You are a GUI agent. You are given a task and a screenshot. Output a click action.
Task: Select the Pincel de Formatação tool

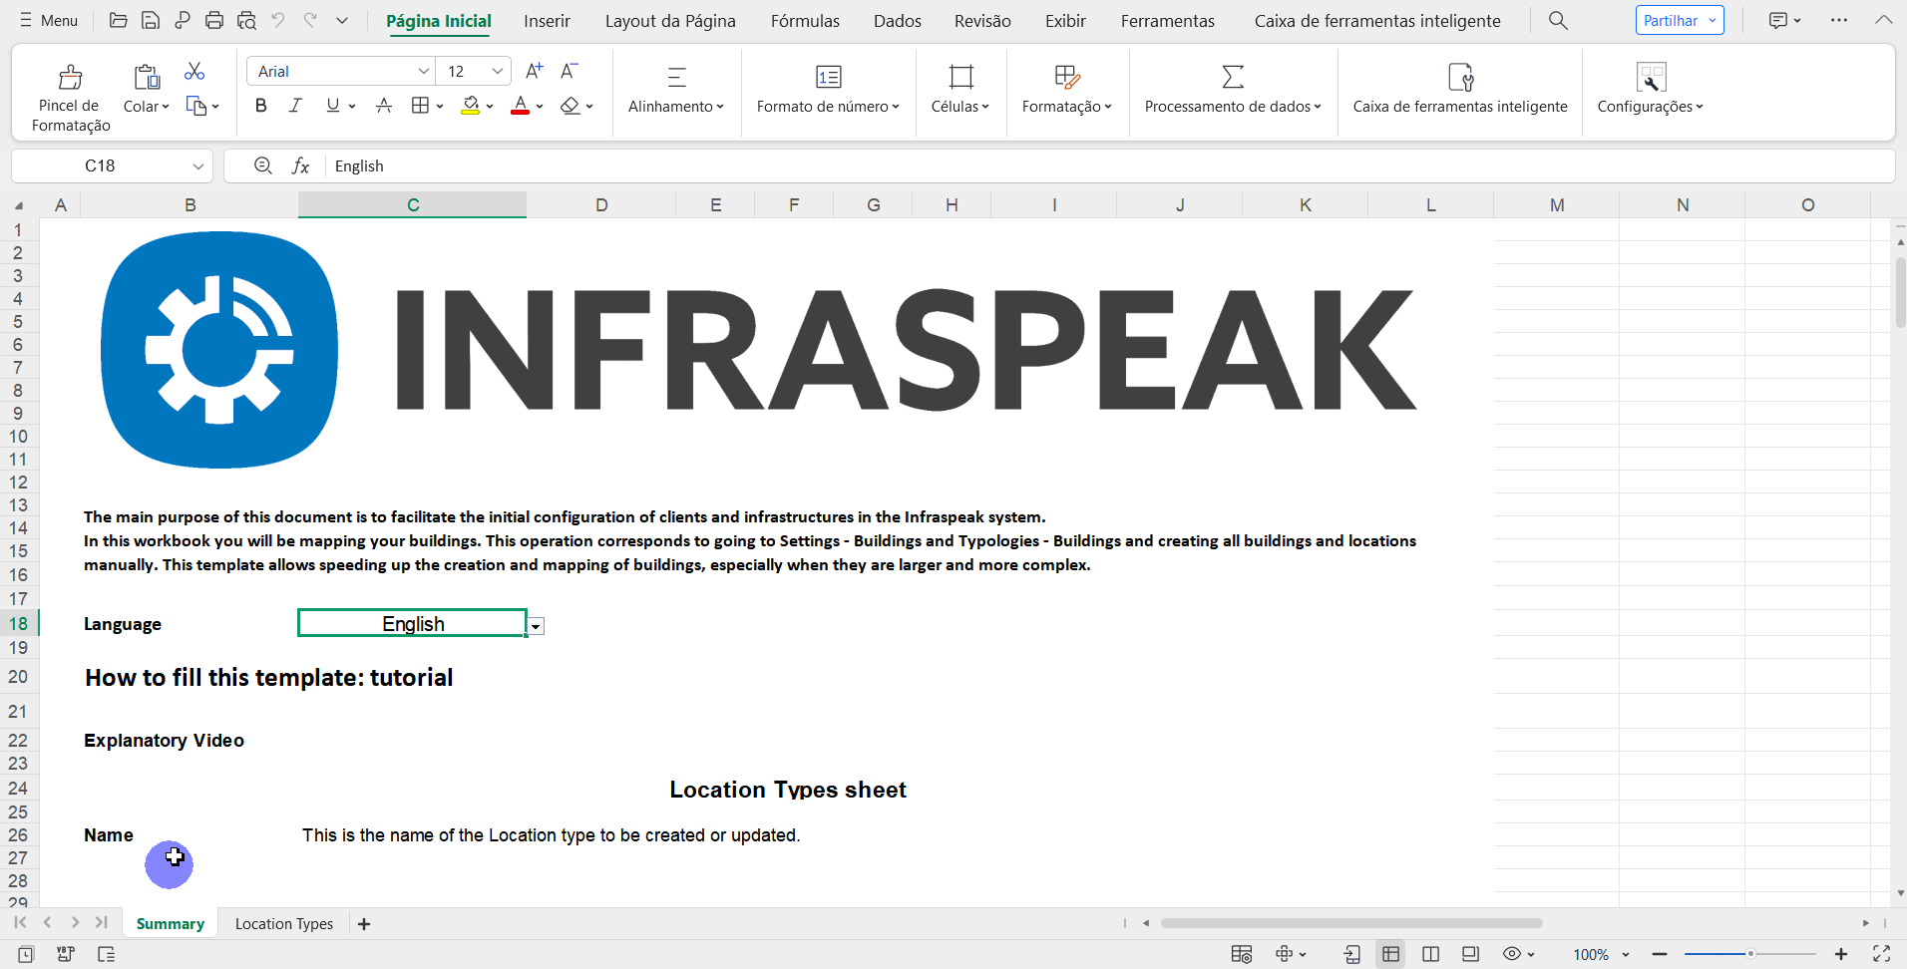point(71,97)
